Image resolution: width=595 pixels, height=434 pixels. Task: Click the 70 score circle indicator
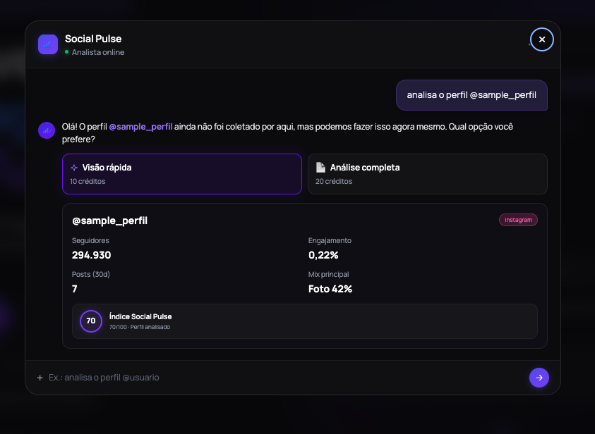(x=91, y=321)
